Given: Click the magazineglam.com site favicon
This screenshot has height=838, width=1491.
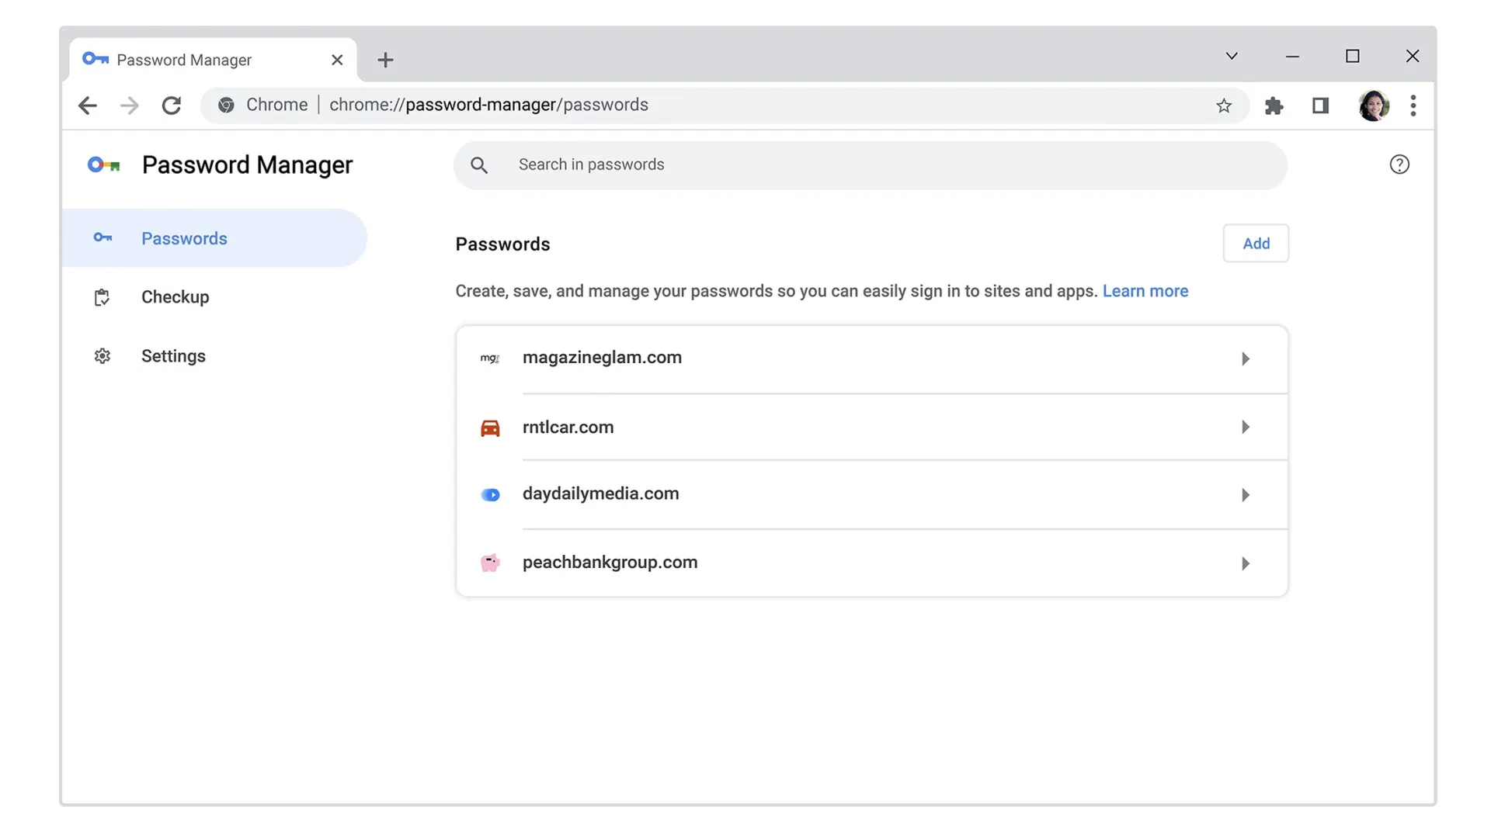Looking at the screenshot, I should [x=490, y=358].
